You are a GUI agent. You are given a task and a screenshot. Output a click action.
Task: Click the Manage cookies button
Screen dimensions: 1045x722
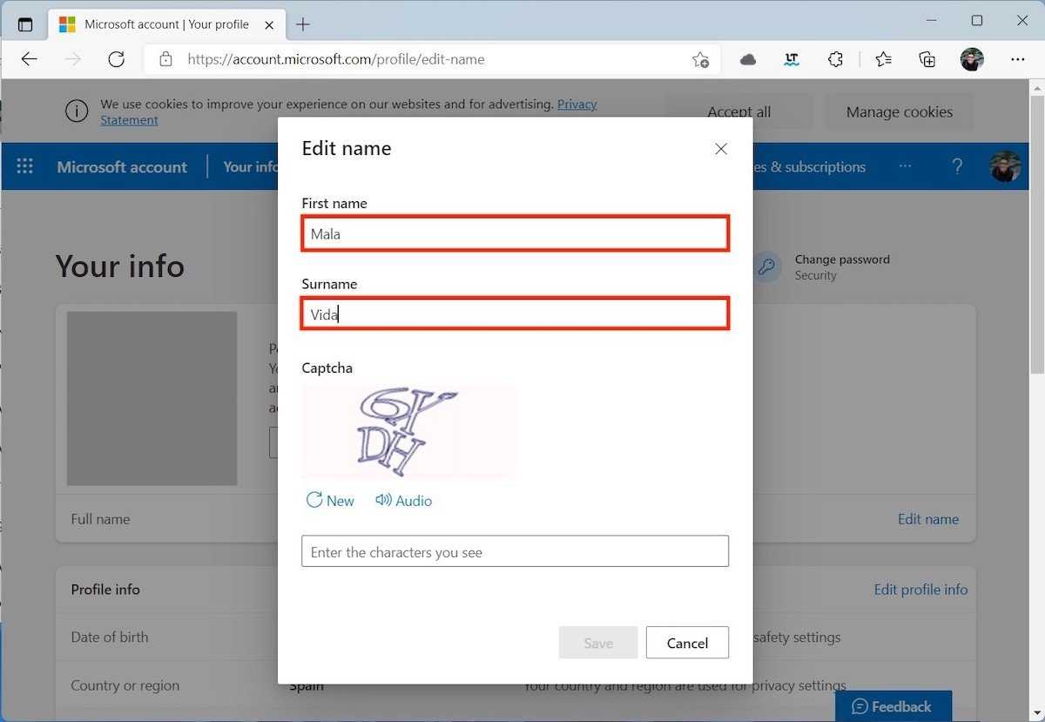tap(899, 111)
